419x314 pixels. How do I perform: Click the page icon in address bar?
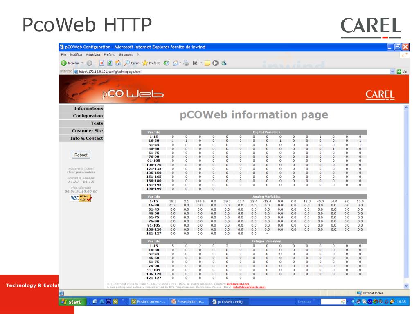(76, 72)
